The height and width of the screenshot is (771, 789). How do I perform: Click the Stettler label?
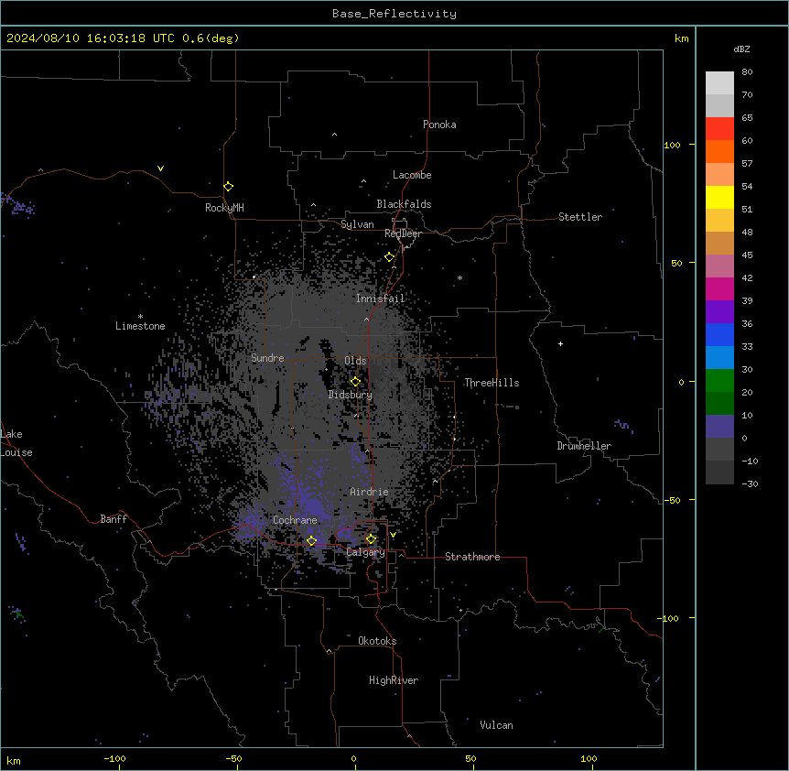point(580,217)
